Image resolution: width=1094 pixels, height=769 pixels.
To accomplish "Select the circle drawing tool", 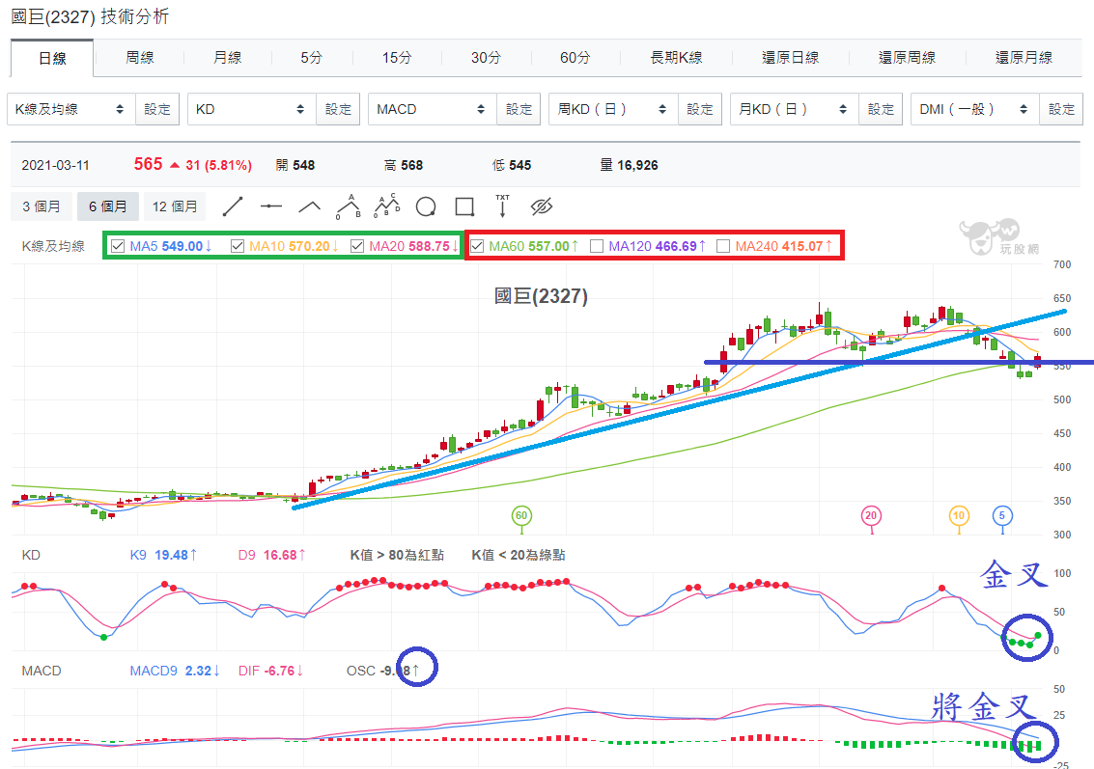I will point(426,207).
